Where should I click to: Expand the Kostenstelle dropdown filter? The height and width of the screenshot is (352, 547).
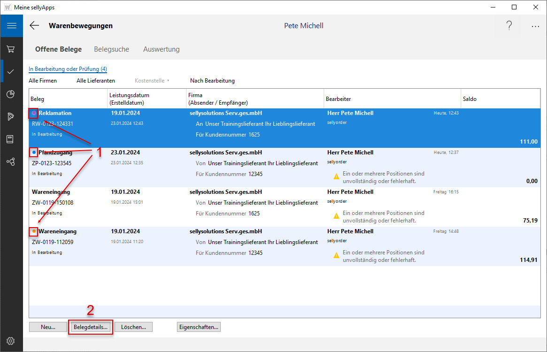[x=152, y=81]
